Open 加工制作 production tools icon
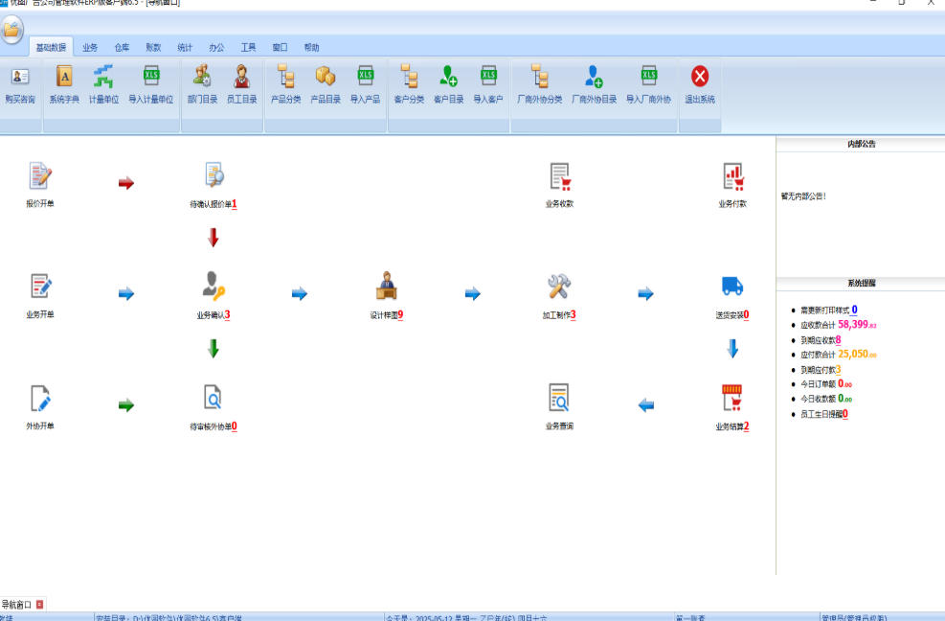The height and width of the screenshot is (621, 945). (559, 286)
